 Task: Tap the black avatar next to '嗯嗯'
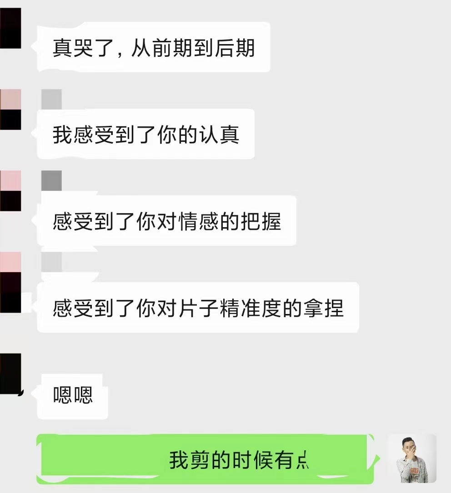click(11, 373)
